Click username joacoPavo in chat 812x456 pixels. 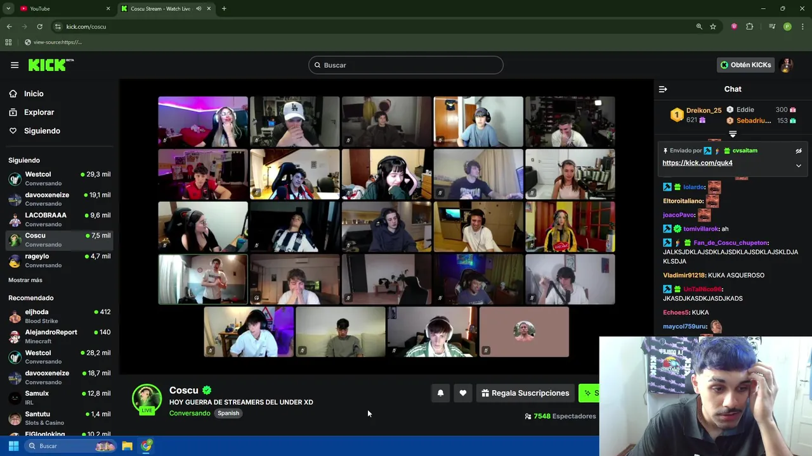click(x=679, y=215)
